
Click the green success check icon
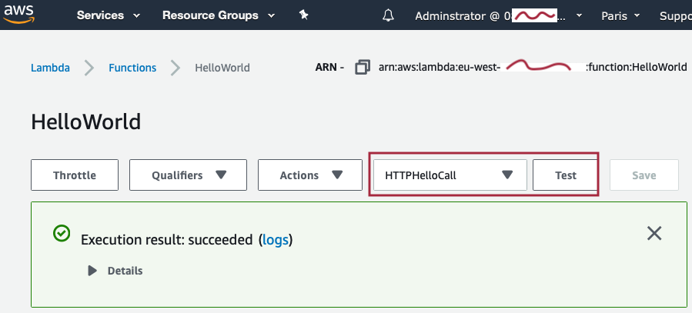(x=62, y=233)
